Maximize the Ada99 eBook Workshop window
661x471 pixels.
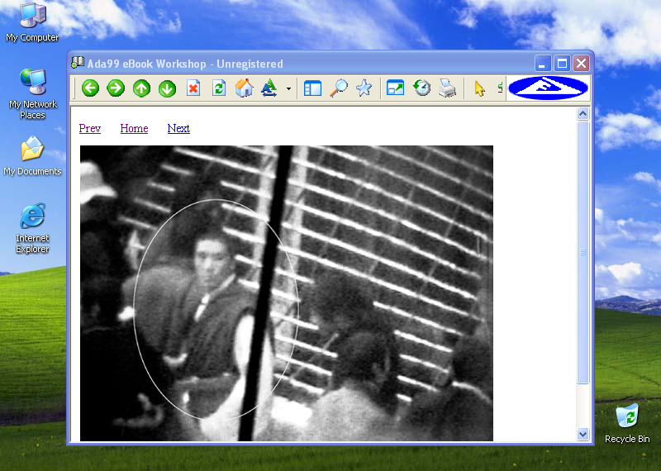pyautogui.click(x=562, y=64)
